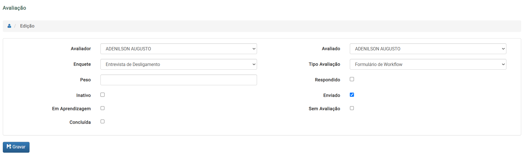Image resolution: width=524 pixels, height=160 pixels.
Task: Mark the Concluída checkbox
Action: coord(102,121)
